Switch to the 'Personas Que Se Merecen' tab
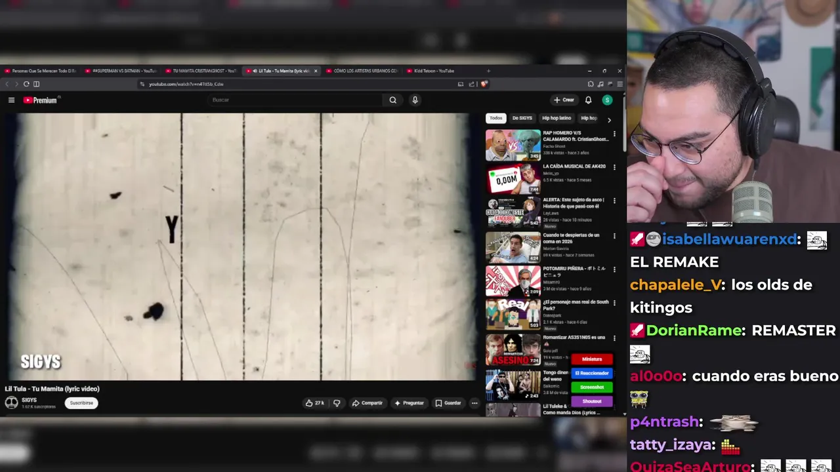840x472 pixels. 40,71
